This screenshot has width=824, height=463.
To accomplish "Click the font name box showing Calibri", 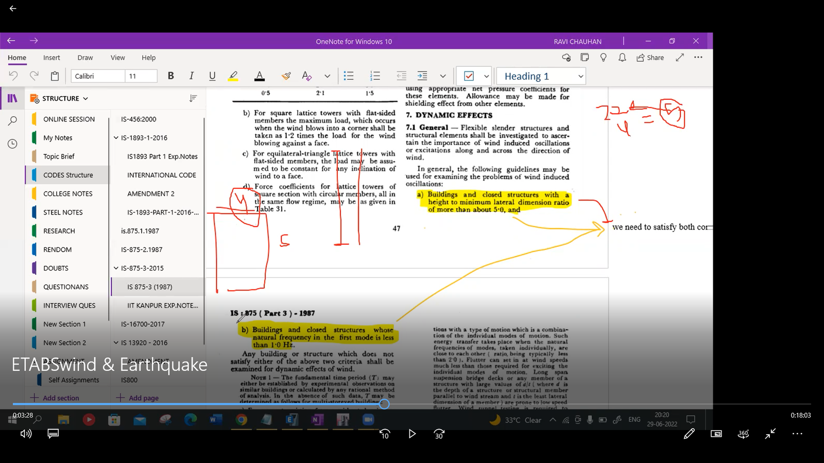I will (x=98, y=76).
